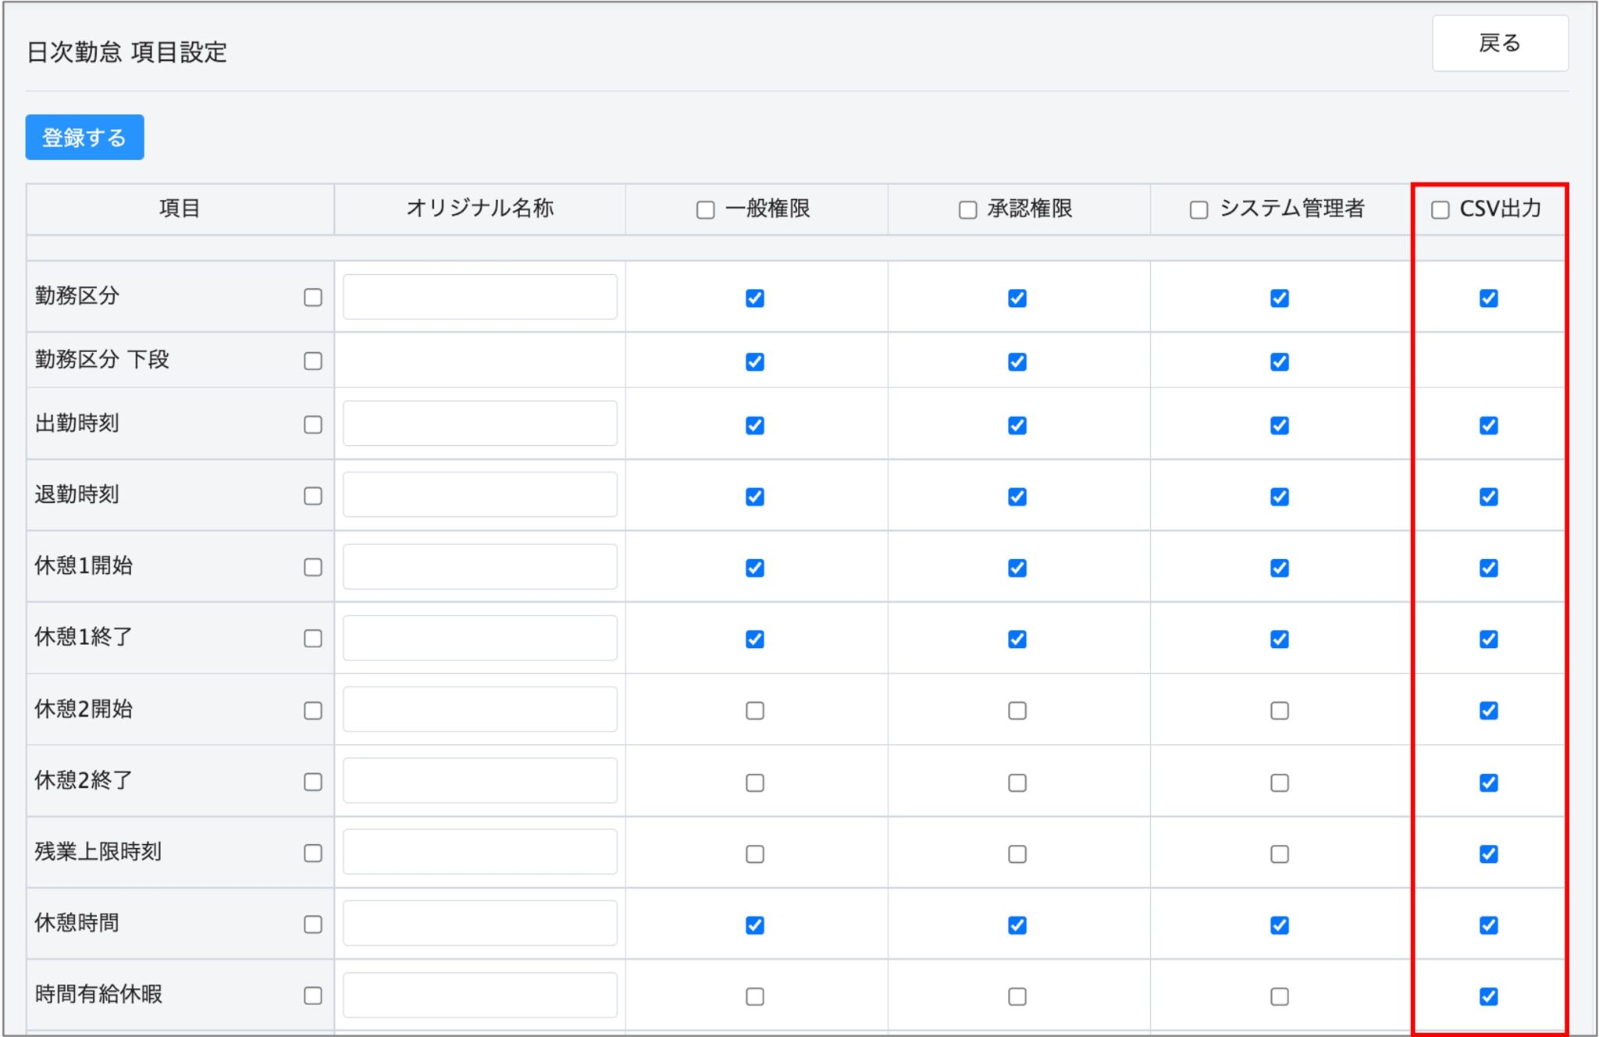Enable システム管理者 for 残業上限時刻 row
The width and height of the screenshot is (1599, 1037).
pyautogui.click(x=1279, y=854)
